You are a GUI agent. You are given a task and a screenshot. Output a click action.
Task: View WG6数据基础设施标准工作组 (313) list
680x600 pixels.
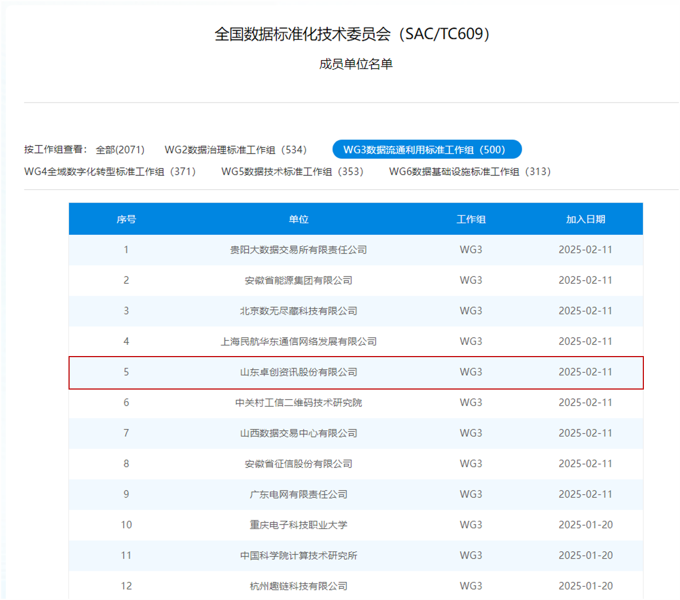point(470,172)
